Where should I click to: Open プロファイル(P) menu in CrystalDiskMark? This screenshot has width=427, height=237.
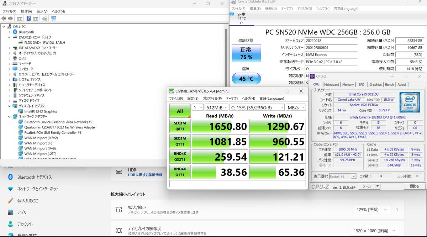tap(212, 99)
